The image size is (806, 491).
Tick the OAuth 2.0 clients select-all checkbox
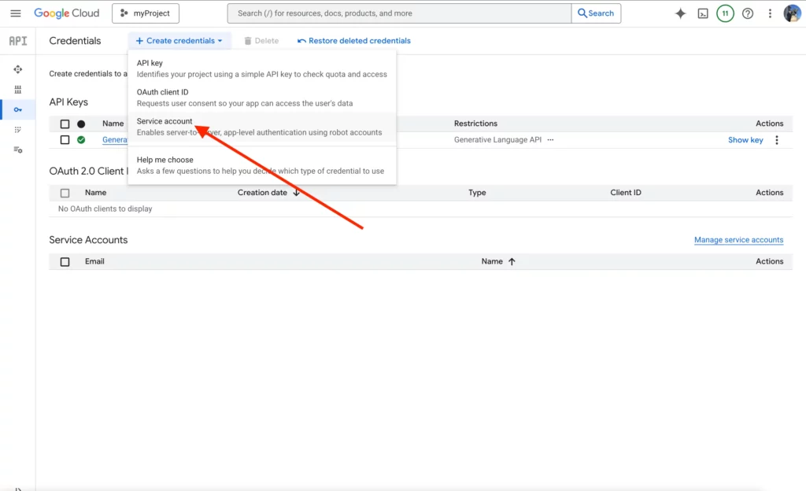point(65,193)
